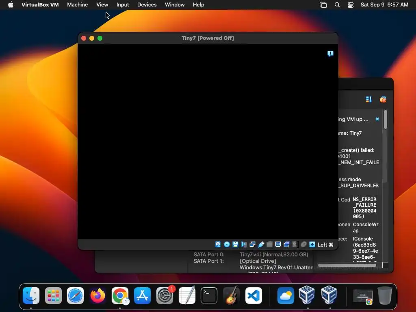Screen dimensions: 416x312
Task: Click the 'ConsoleWrap' component text
Action: [x=366, y=227]
